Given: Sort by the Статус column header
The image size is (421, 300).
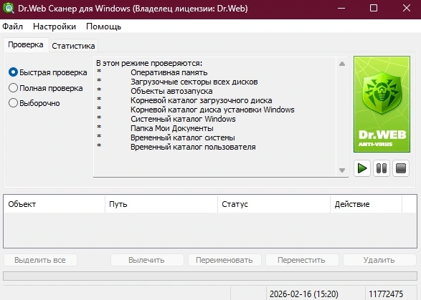Looking at the screenshot, I should (274, 204).
